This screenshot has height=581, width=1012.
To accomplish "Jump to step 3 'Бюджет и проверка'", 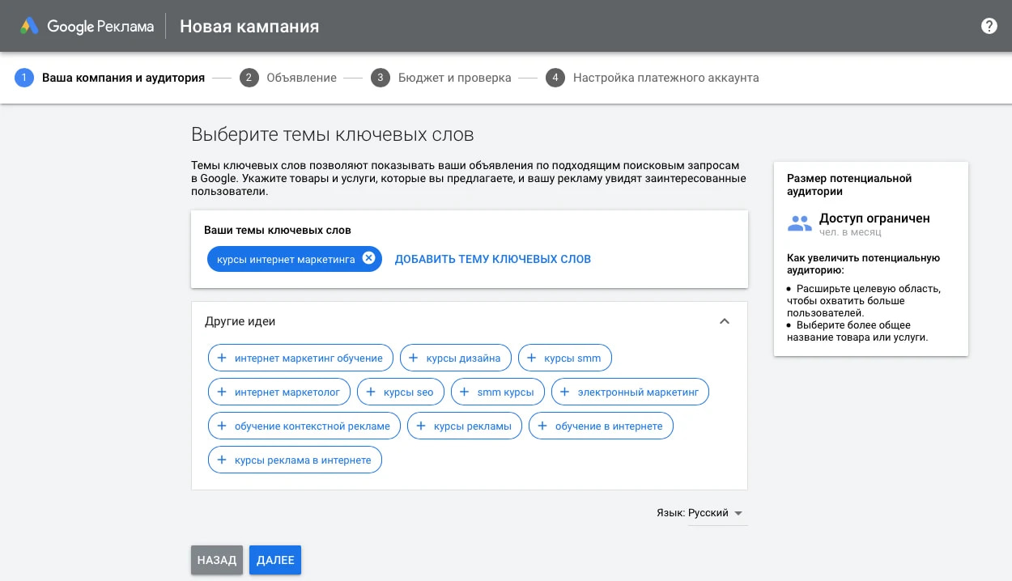I will [x=455, y=78].
